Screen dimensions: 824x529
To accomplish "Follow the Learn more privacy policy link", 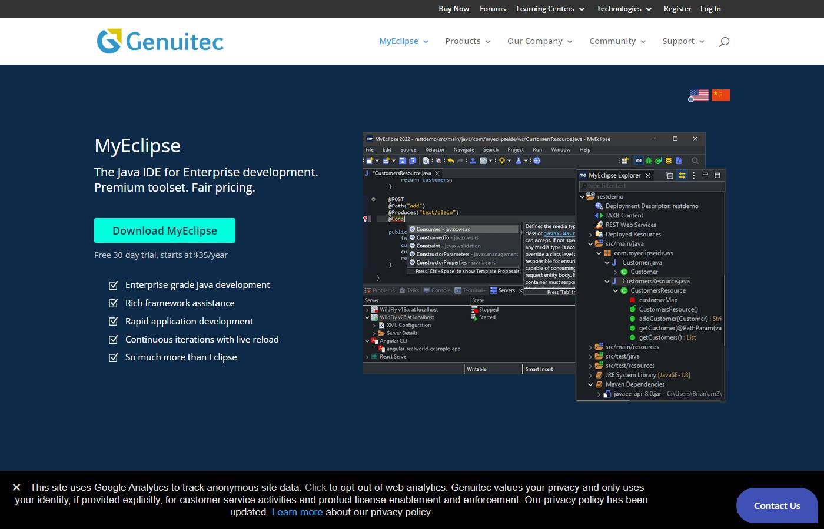I will click(x=297, y=512).
